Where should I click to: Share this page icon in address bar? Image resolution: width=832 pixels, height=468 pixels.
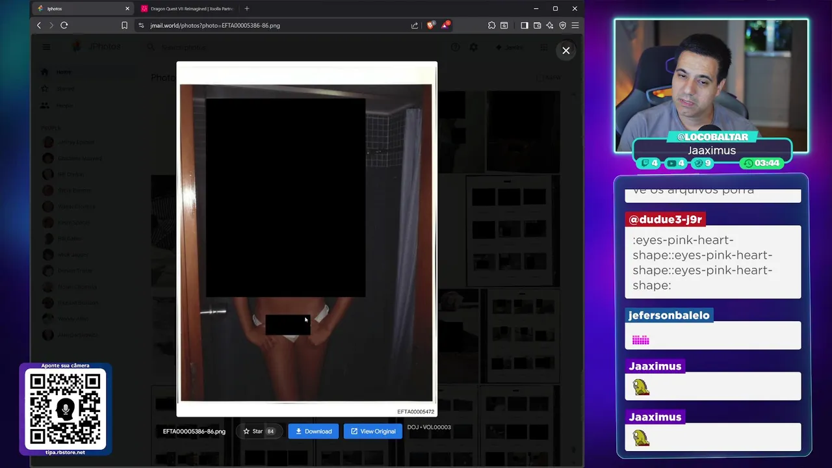415,25
